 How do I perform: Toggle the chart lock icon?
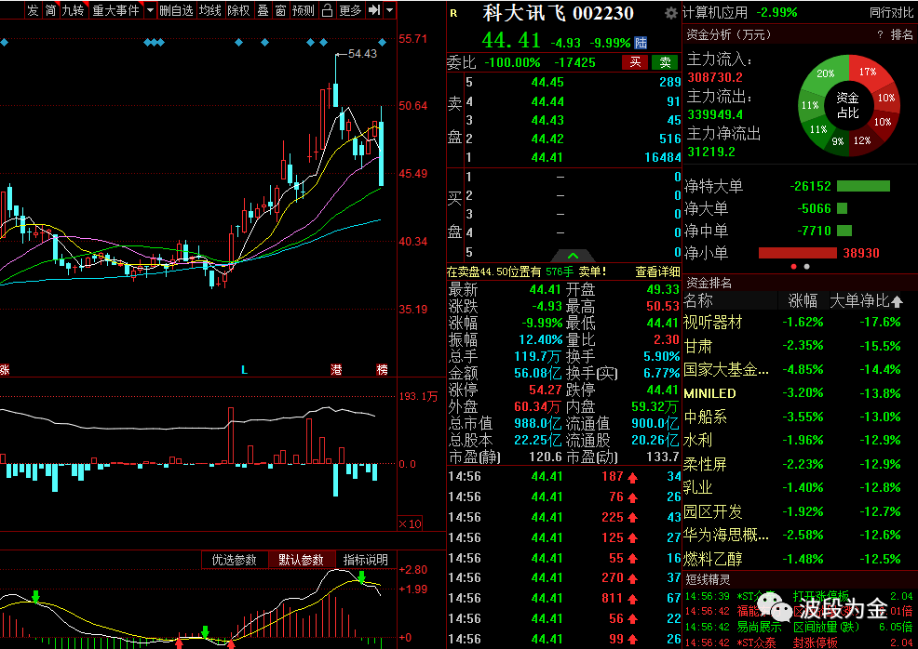tap(328, 10)
